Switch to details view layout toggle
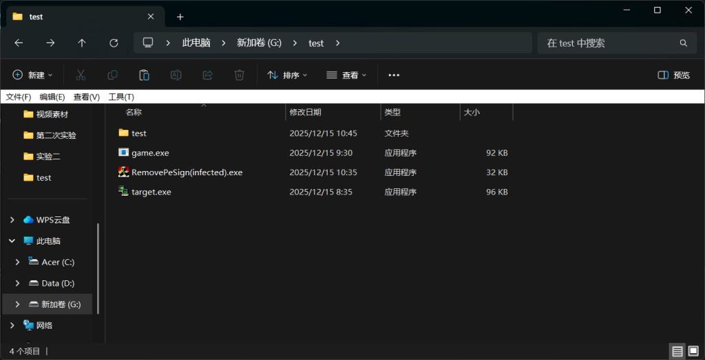Screen dimensions: 705x360 677,351
